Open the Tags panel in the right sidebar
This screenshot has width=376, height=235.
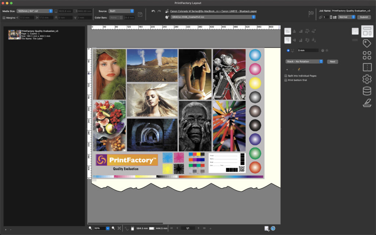coord(367,43)
